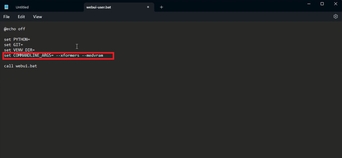
Task: Open the File menu
Action: click(x=6, y=17)
